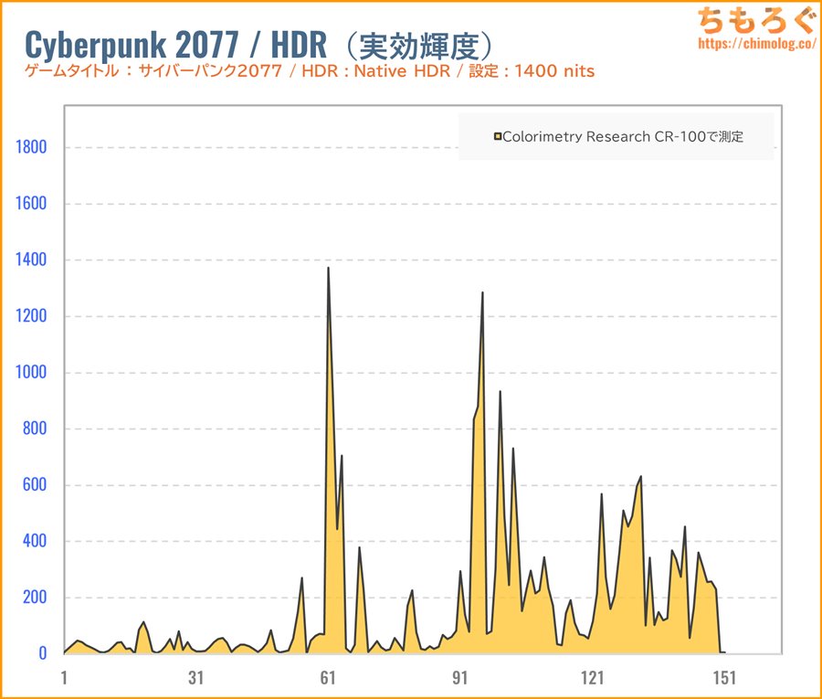Click the chart title 'Cyberpunk 2077 / HDR'
Viewport: 822px width, 699px height.
(175, 45)
